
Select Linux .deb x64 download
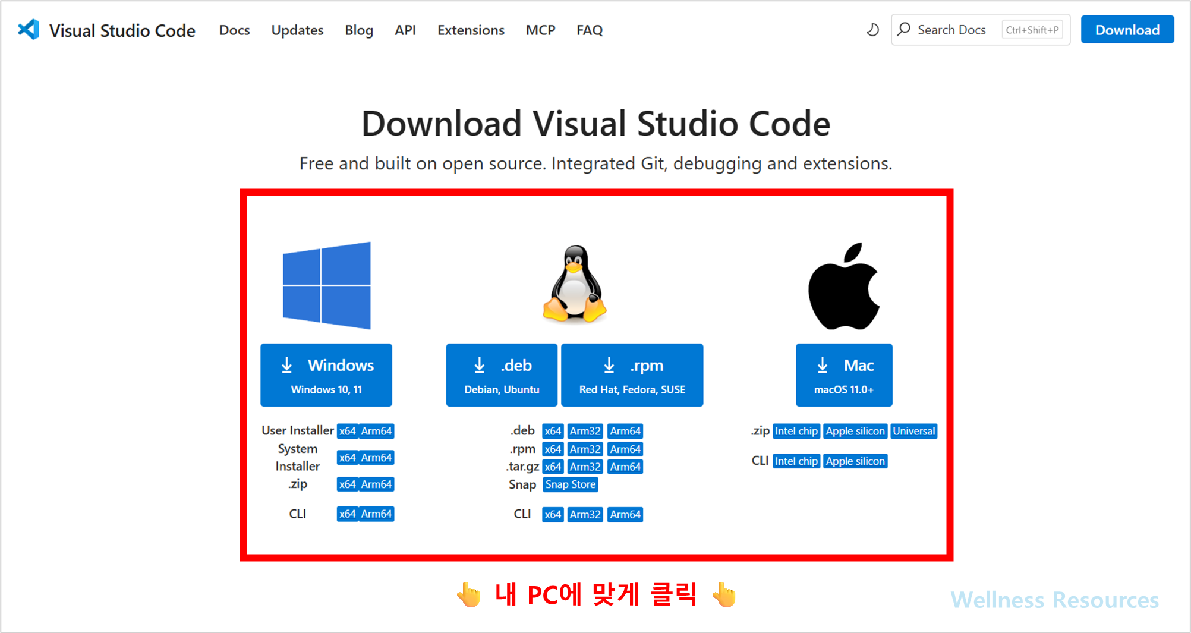point(553,431)
